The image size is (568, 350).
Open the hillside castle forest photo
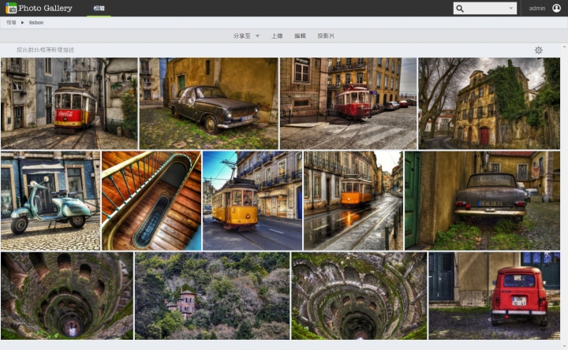pos(212,296)
